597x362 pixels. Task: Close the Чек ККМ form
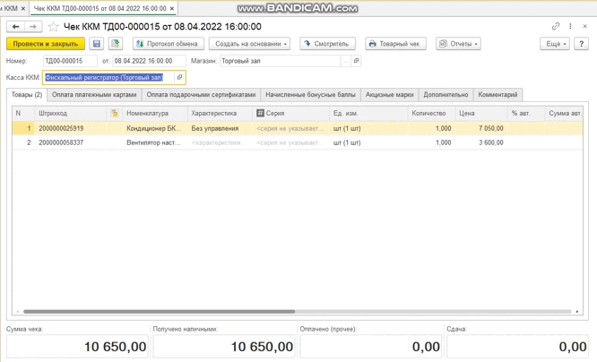pyautogui.click(x=584, y=26)
